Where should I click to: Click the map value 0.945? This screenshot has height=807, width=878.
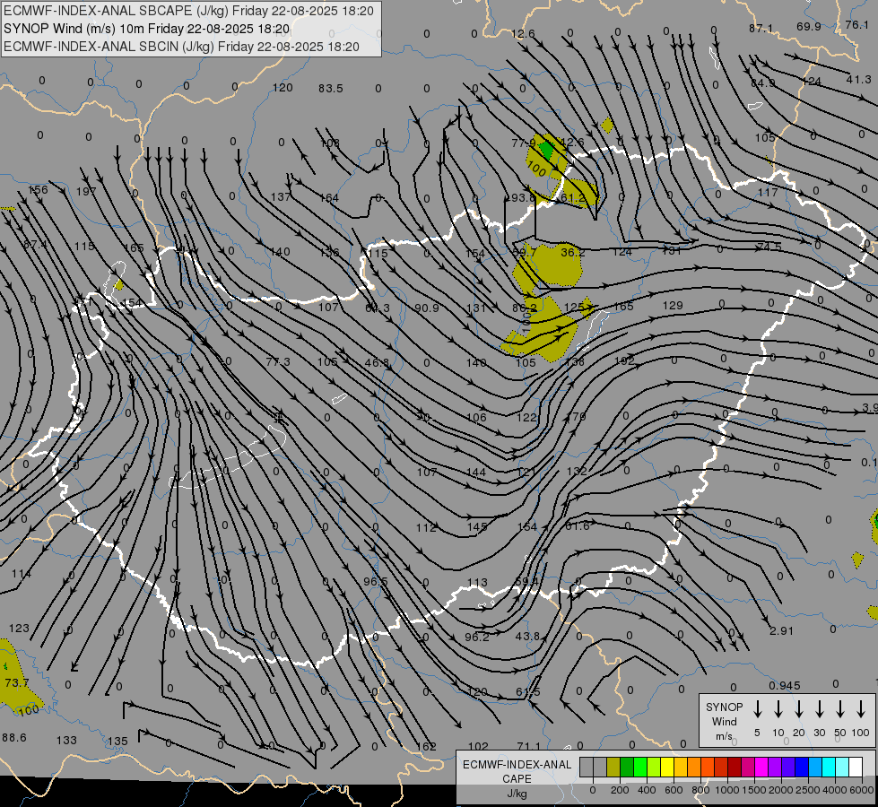[785, 686]
